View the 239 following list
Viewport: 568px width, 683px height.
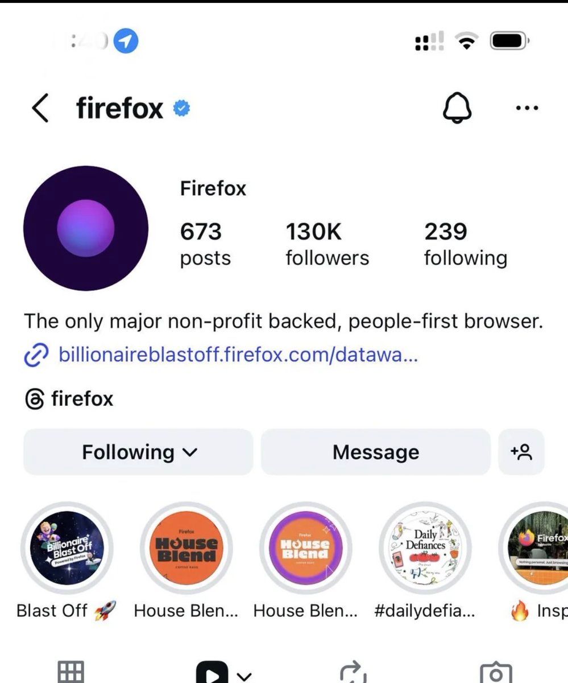(465, 244)
